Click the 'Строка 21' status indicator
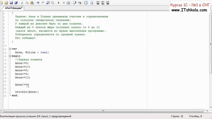The image size is (212, 119). 177,116
